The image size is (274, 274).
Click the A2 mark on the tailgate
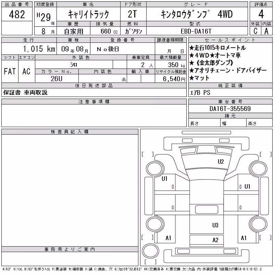tap(215, 240)
